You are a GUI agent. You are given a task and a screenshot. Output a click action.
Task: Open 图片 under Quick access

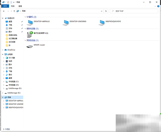coord(10,32)
